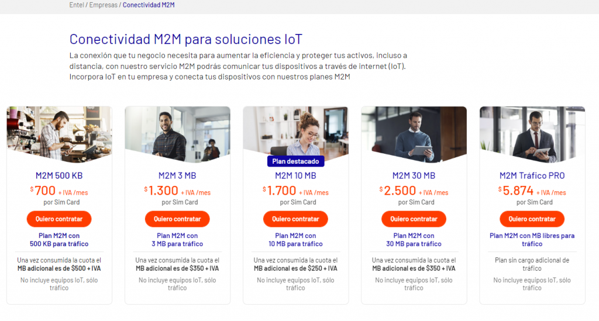Click the woman with glasses plan photo
The height and width of the screenshot is (321, 599).
pyautogui.click(x=295, y=132)
